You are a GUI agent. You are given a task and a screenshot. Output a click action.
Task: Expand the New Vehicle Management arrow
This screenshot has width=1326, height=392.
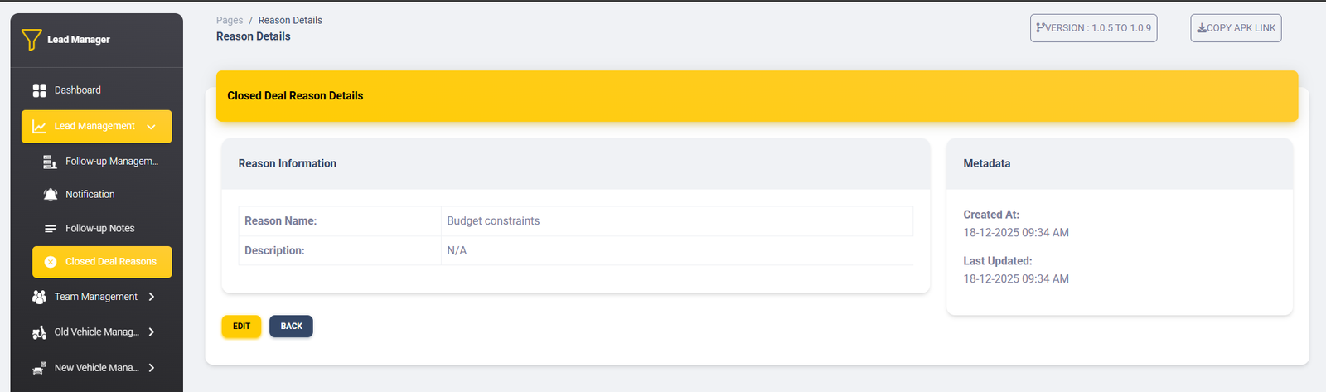click(152, 368)
